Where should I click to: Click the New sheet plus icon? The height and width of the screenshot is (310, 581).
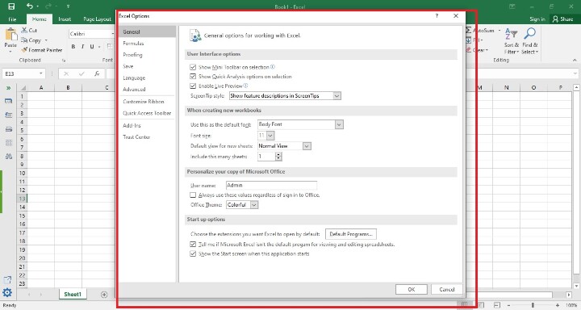click(x=104, y=295)
